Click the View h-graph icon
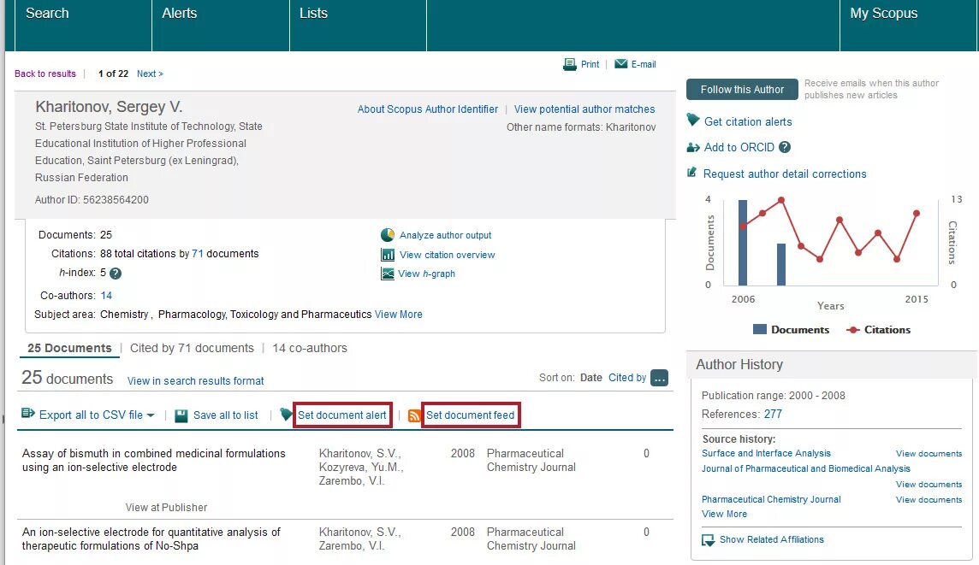 coord(387,274)
